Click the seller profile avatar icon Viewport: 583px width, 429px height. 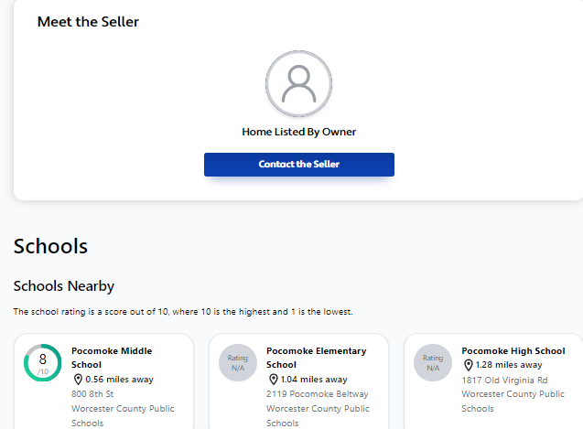pyautogui.click(x=298, y=84)
